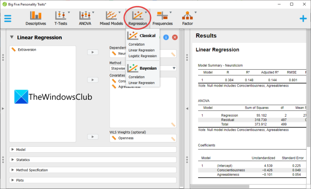Remove the Linear Regression analysis with red X
The height and width of the screenshot is (189, 311).
tap(175, 37)
